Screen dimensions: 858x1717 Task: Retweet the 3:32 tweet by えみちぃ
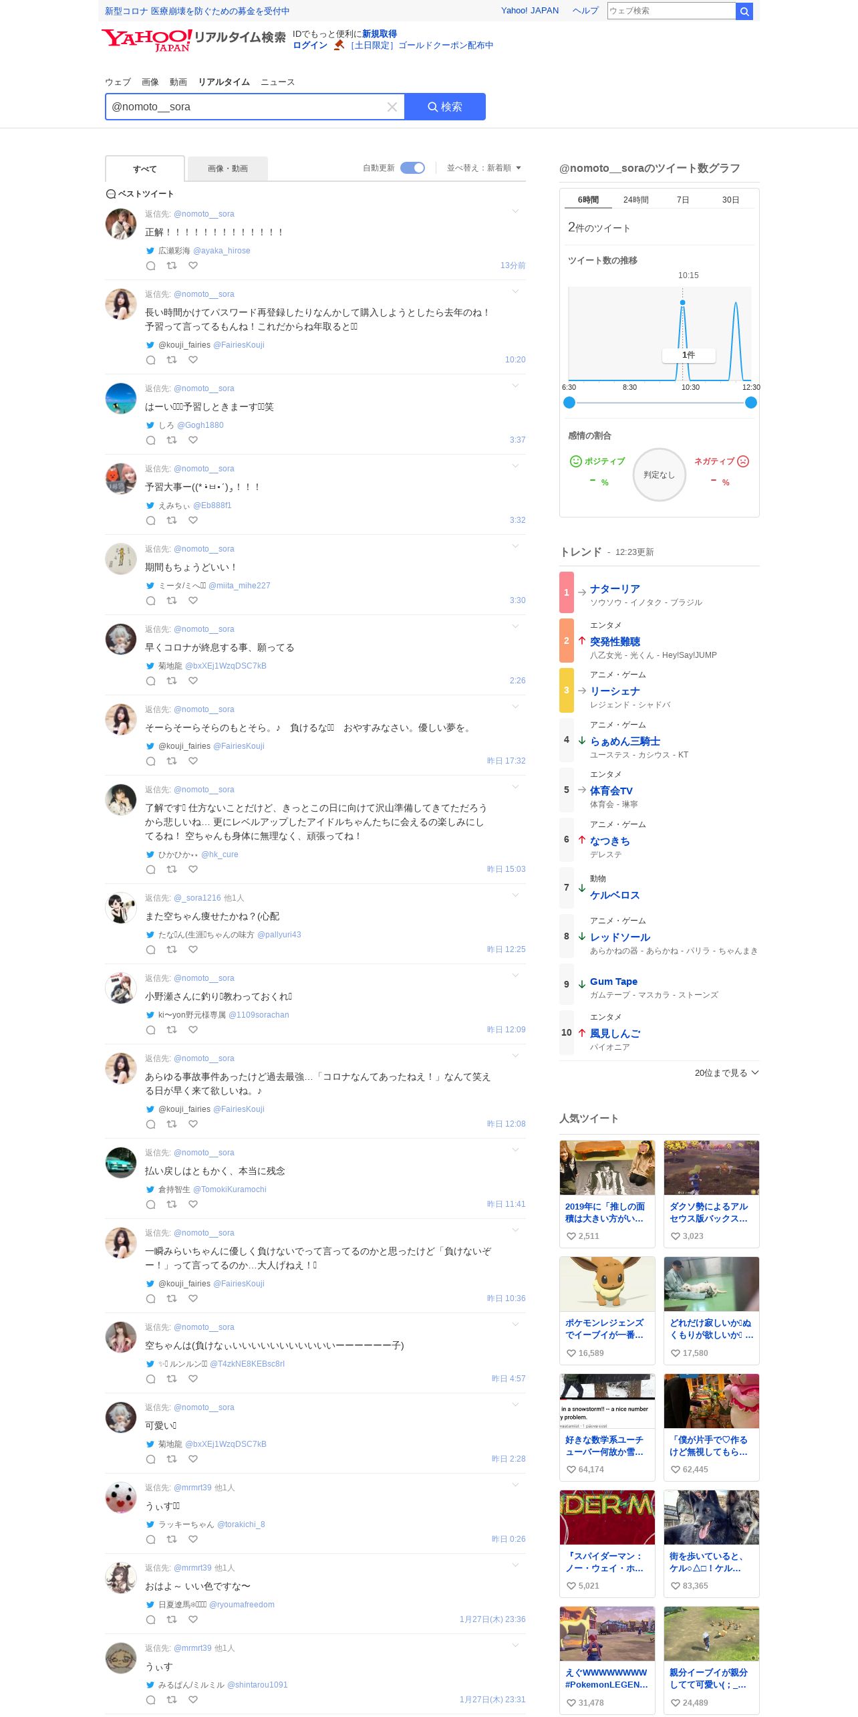172,520
